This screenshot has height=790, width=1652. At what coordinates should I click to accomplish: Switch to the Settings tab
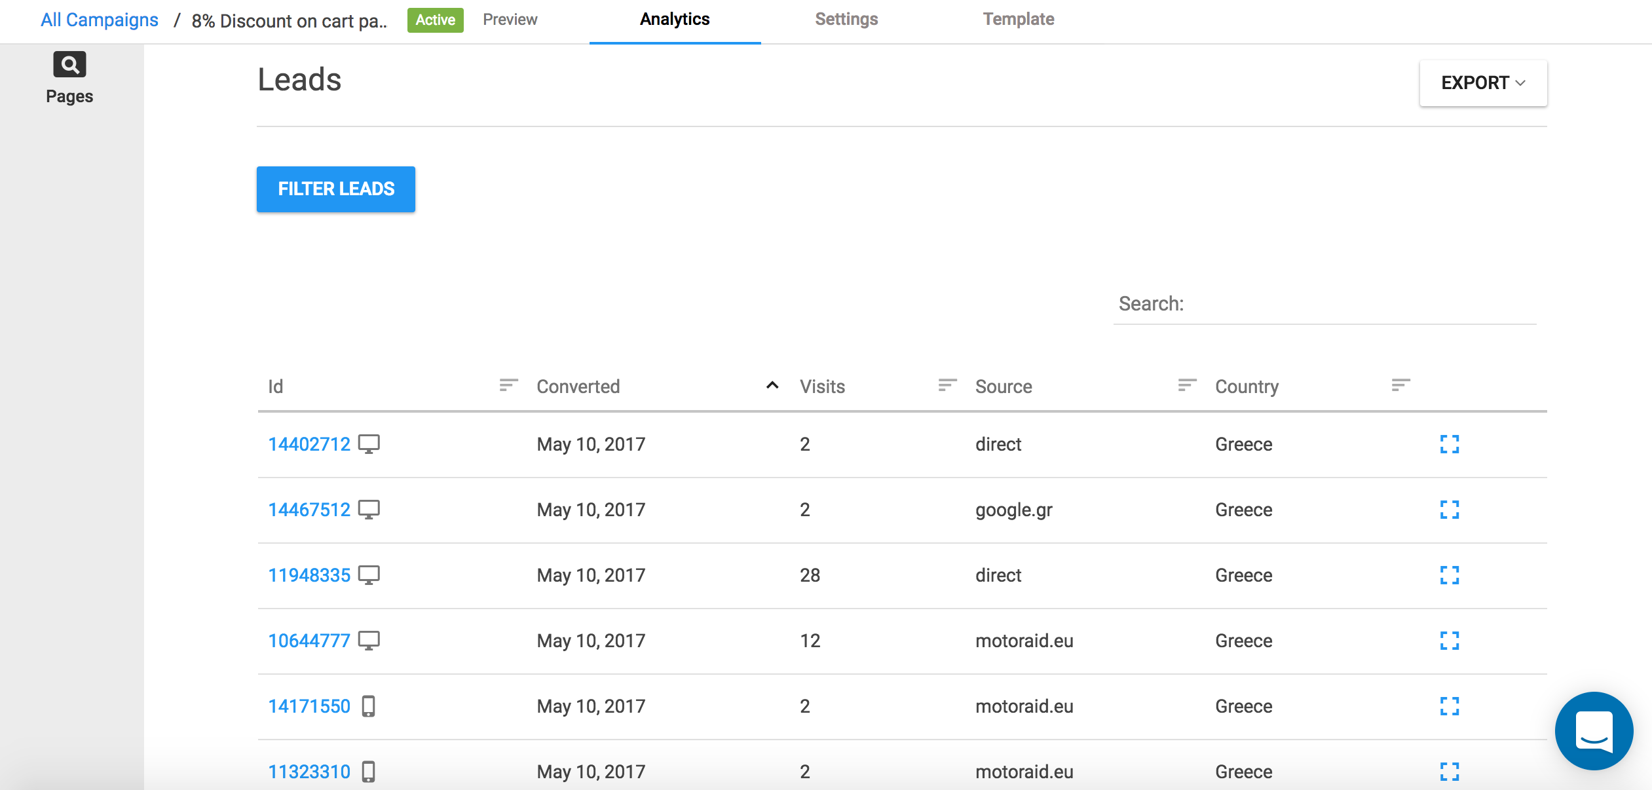pyautogui.click(x=846, y=20)
